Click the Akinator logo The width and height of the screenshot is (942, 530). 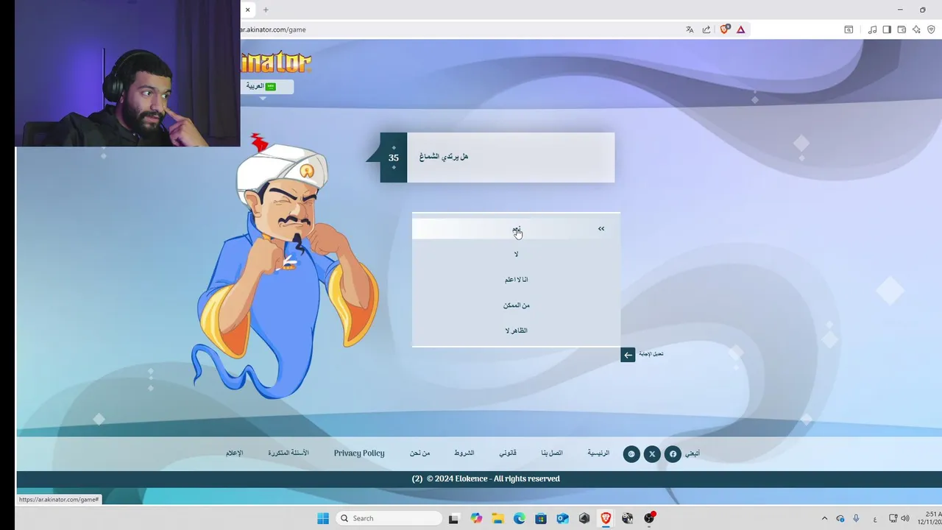click(276, 62)
